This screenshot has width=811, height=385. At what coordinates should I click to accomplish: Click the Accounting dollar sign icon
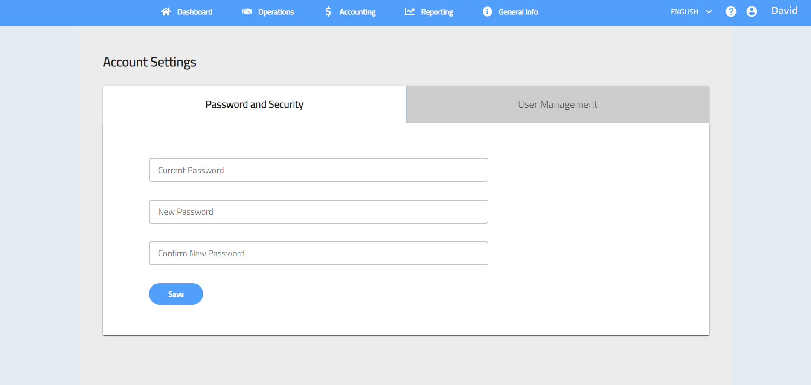point(328,12)
